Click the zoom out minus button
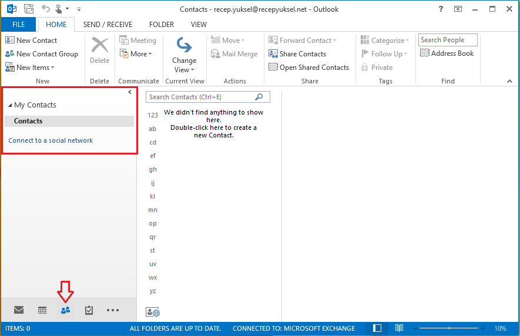 click(x=415, y=328)
